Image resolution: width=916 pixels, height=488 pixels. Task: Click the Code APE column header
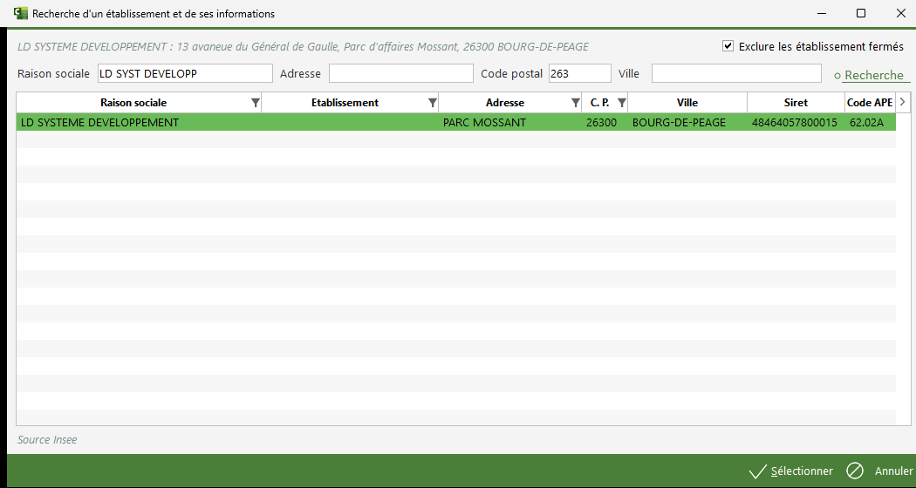click(x=869, y=103)
